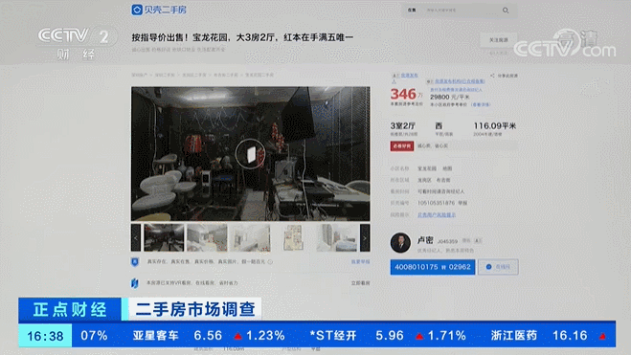Image resolution: width=631 pixels, height=355 pixels.
Task: Select the bedroom thumbnail with the bed
Action: [337, 237]
